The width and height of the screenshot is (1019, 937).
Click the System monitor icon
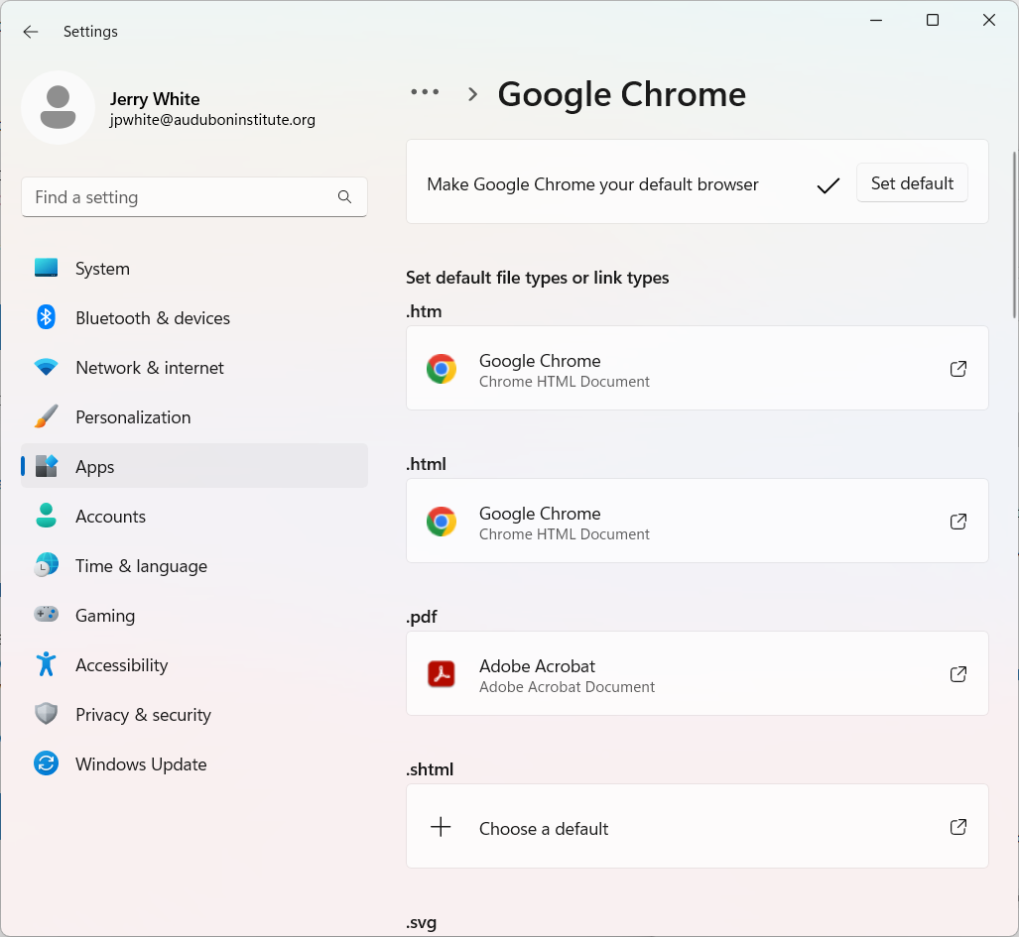tap(47, 268)
